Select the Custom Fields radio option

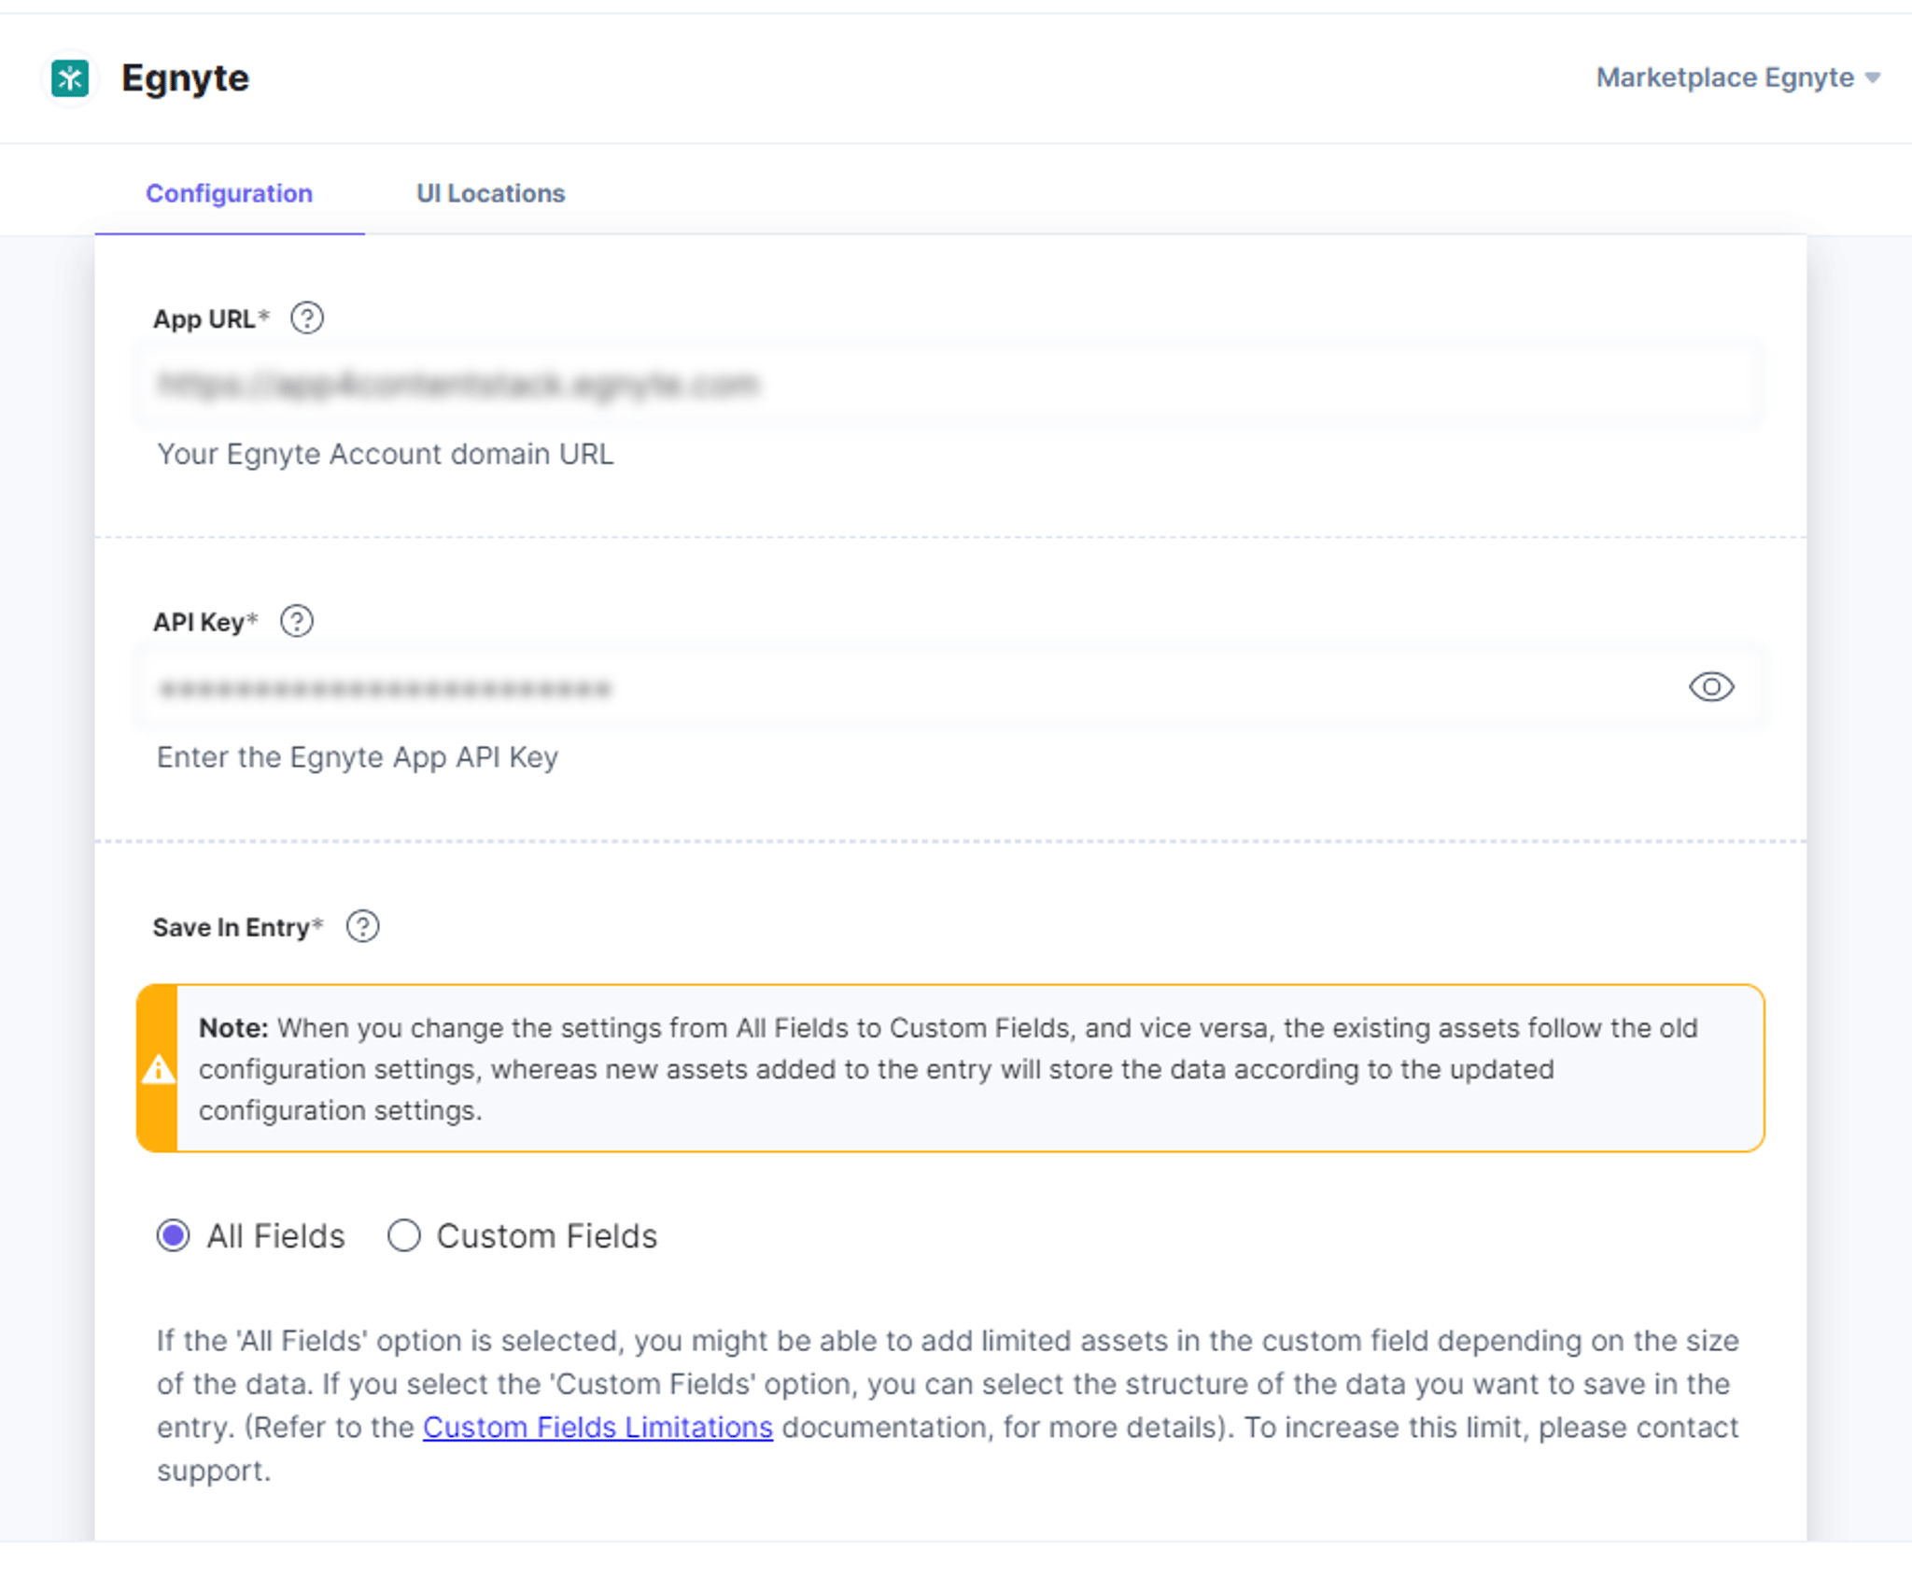click(x=404, y=1235)
